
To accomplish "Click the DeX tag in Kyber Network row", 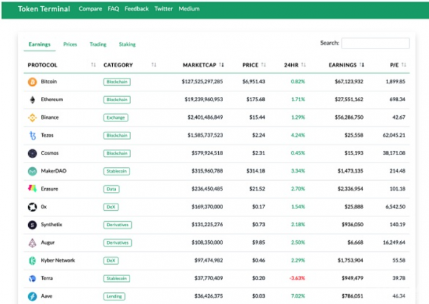I will (x=111, y=260).
